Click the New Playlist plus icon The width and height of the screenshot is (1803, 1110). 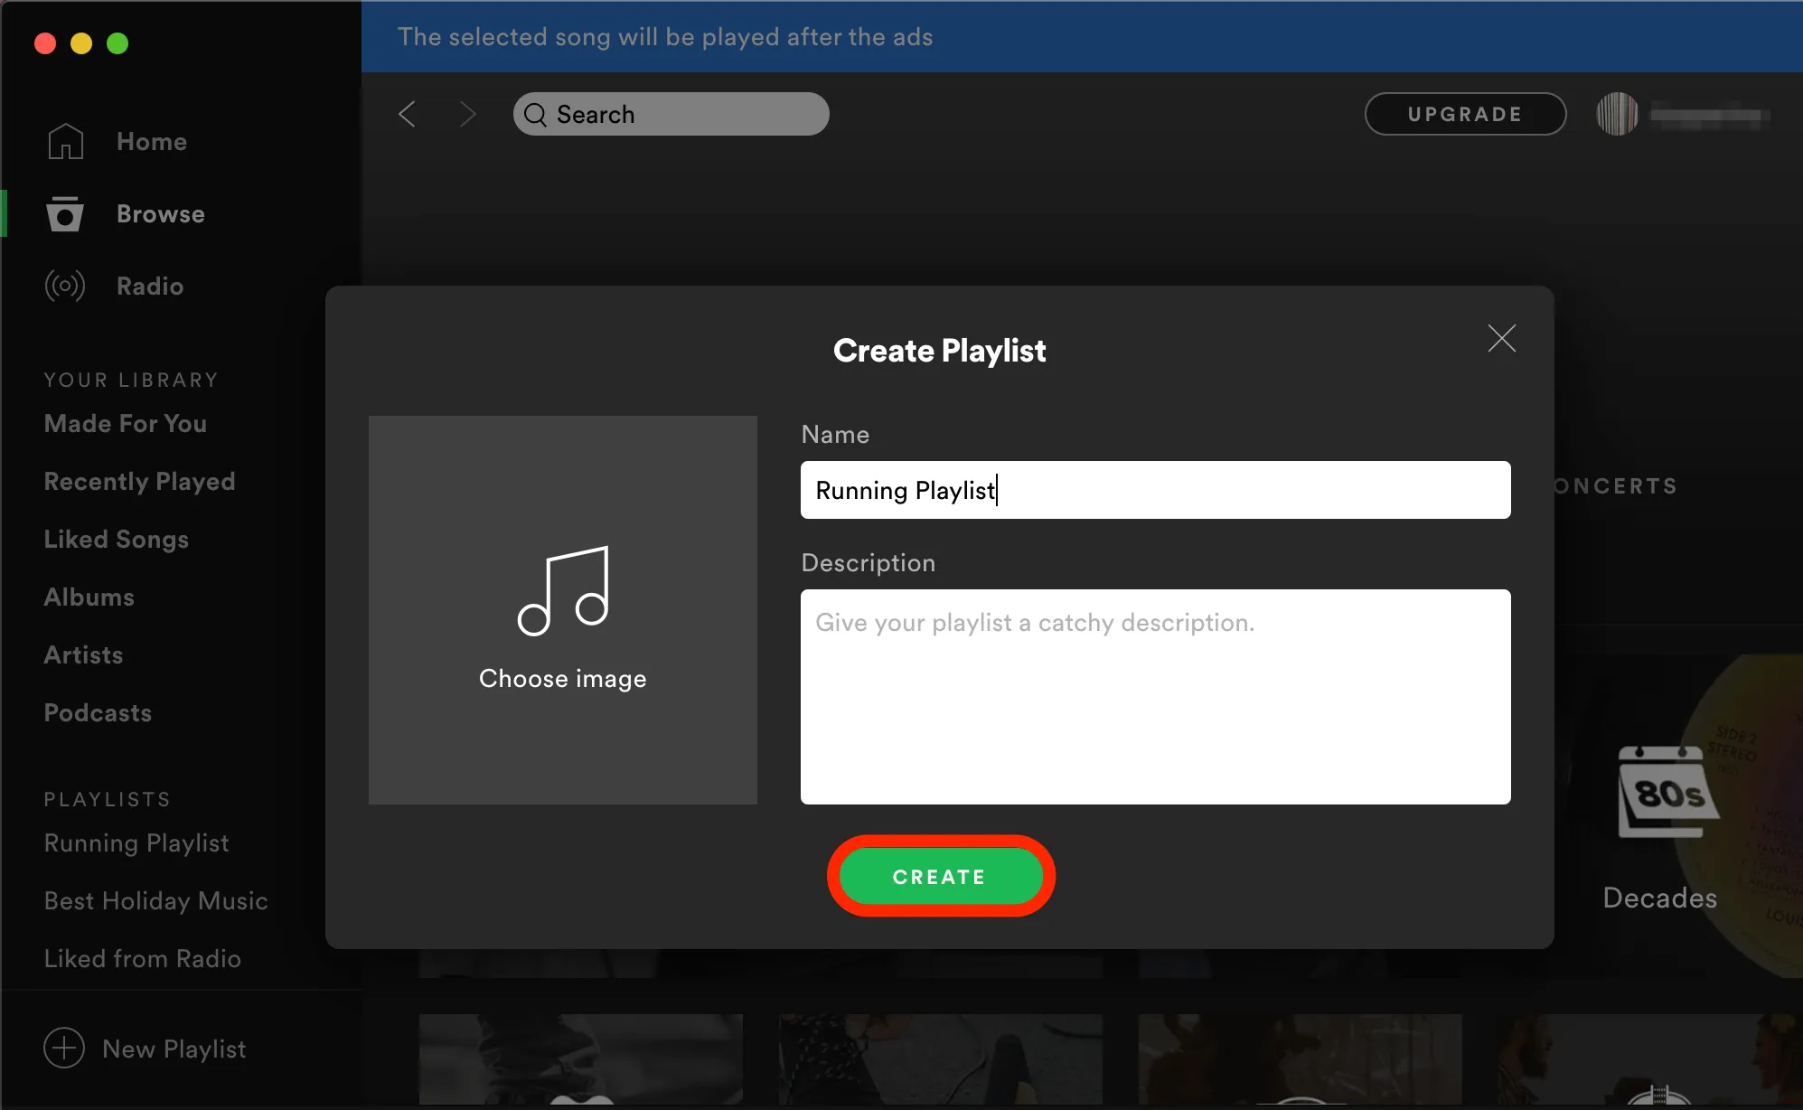click(x=64, y=1049)
